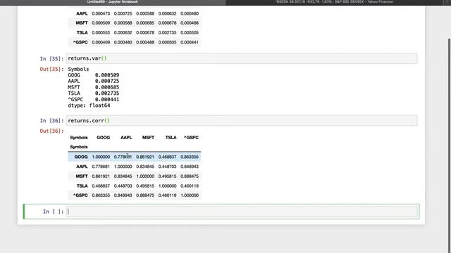Click GOOG row label in correlation table

81,157
